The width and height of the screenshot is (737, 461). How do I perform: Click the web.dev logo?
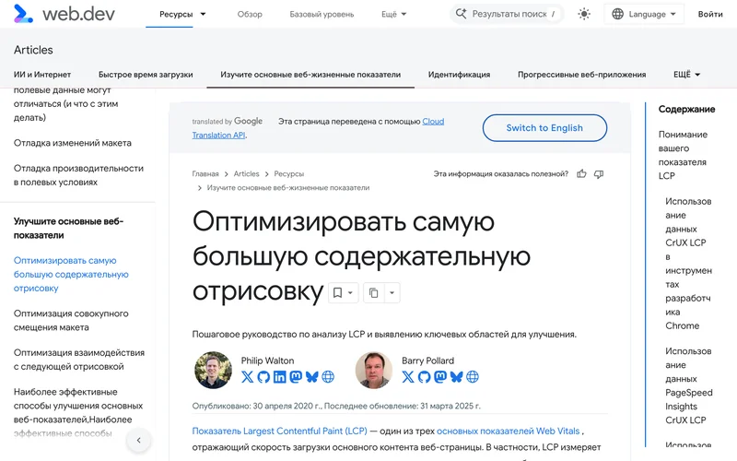[64, 14]
